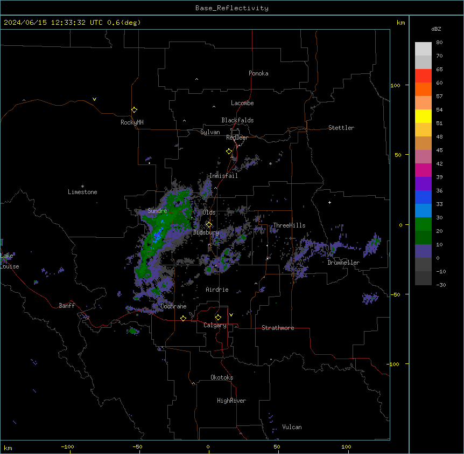Click the -30 value on the dBZ legend
The height and width of the screenshot is (454, 464).
pyautogui.click(x=441, y=285)
